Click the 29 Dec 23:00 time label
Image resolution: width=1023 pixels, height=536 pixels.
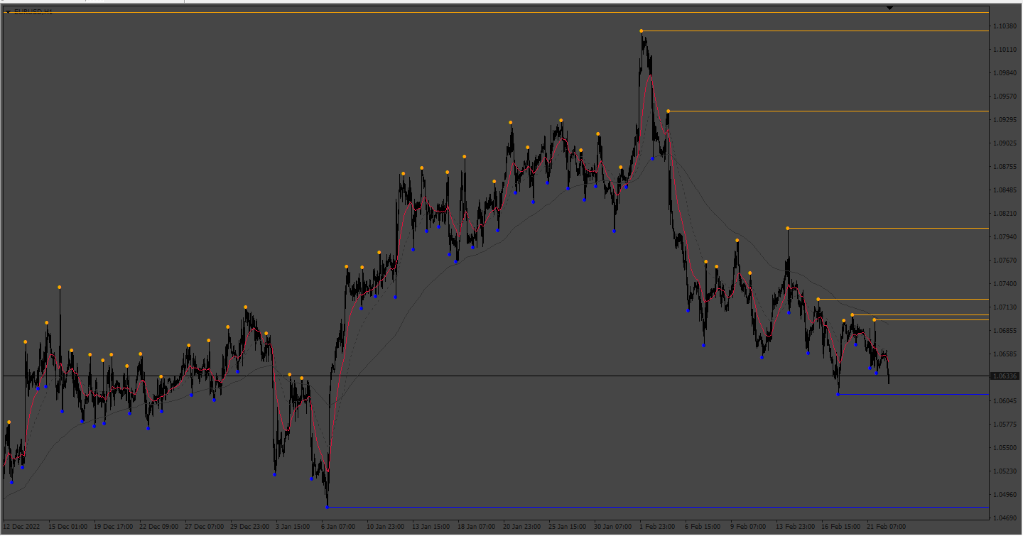250,527
